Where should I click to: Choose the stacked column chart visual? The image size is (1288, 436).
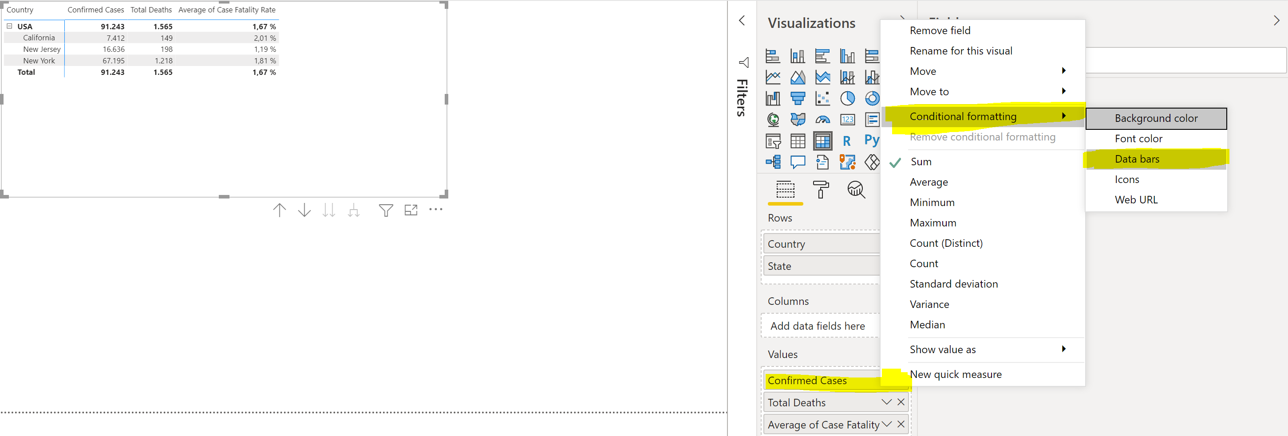click(798, 56)
